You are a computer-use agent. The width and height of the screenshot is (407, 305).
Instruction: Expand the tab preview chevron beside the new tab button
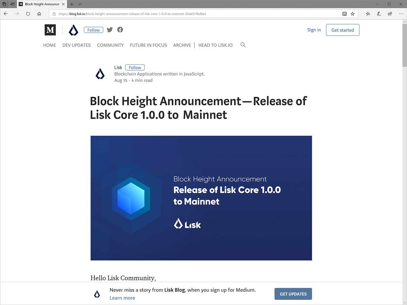(79, 4)
